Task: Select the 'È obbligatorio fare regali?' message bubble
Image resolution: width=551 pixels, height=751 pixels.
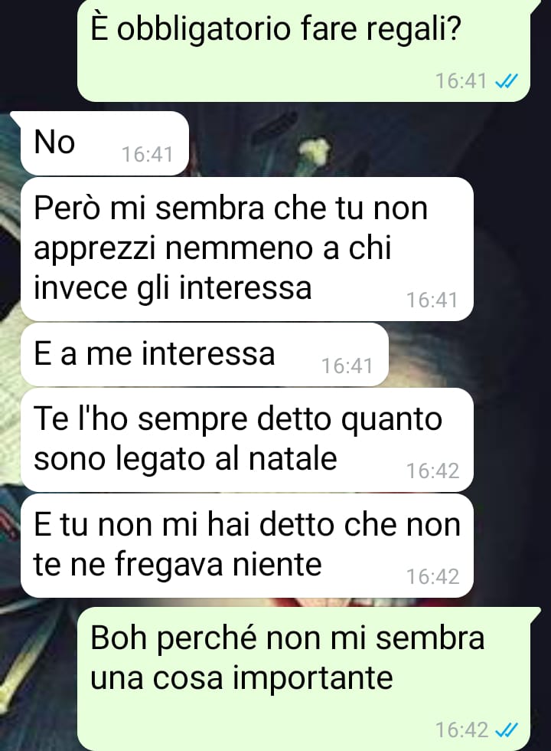Action: pos(304,51)
